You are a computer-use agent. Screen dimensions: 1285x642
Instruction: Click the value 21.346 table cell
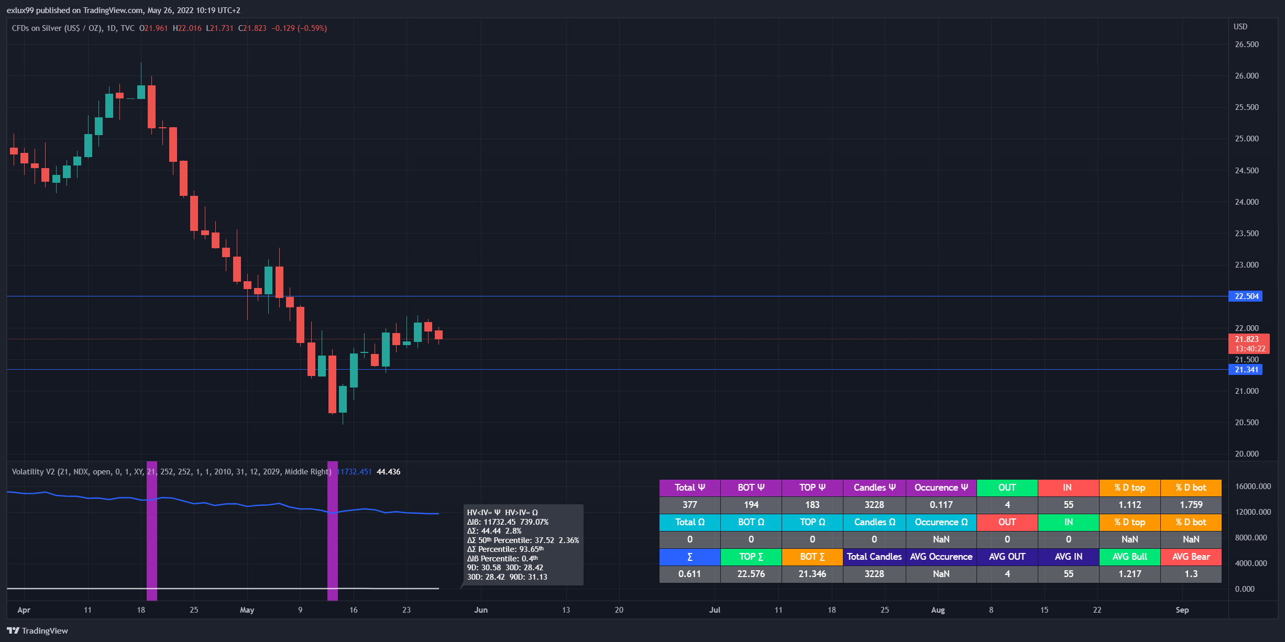pyautogui.click(x=812, y=574)
